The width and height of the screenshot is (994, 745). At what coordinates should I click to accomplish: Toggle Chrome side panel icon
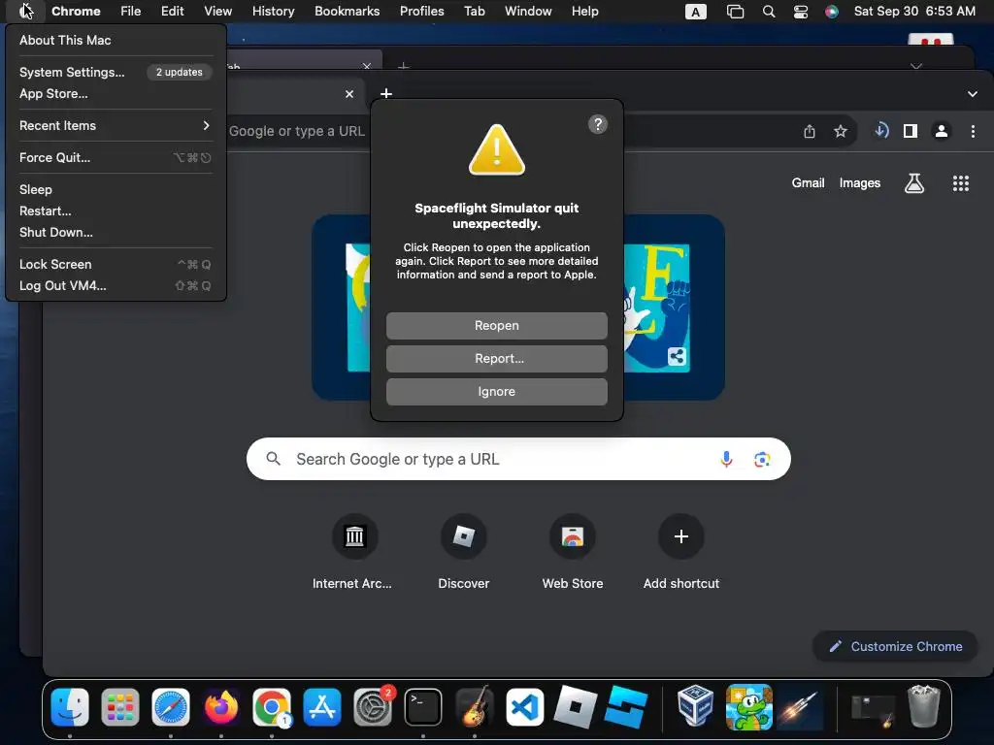(x=911, y=131)
